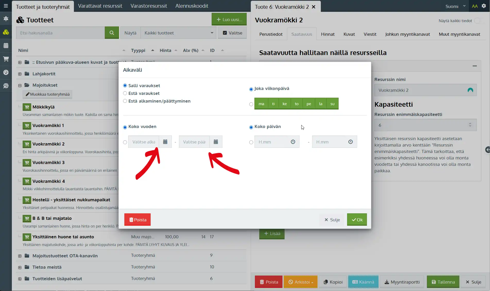Viewport: 490px width, 291px height.
Task: Open the settings gear icon
Action: [x=484, y=6]
